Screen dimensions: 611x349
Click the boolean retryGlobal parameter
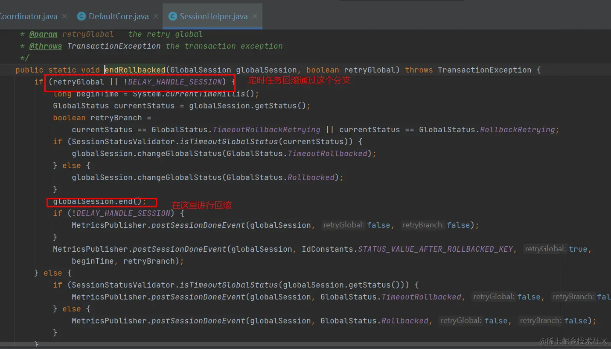point(353,70)
